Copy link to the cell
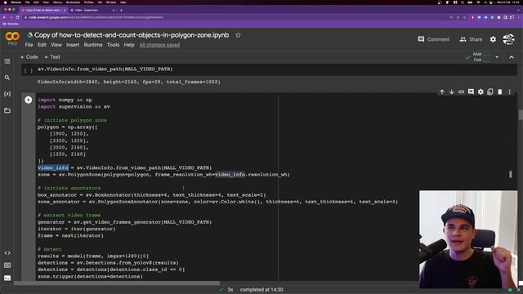This screenshot has height=294, width=523. [461, 91]
